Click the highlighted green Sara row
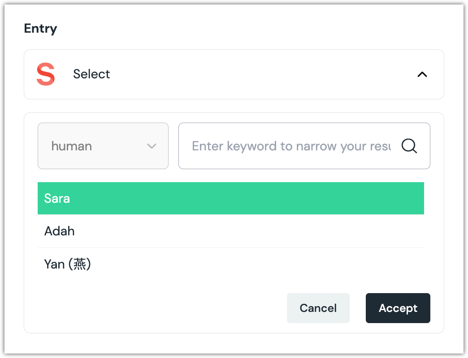 pos(230,198)
